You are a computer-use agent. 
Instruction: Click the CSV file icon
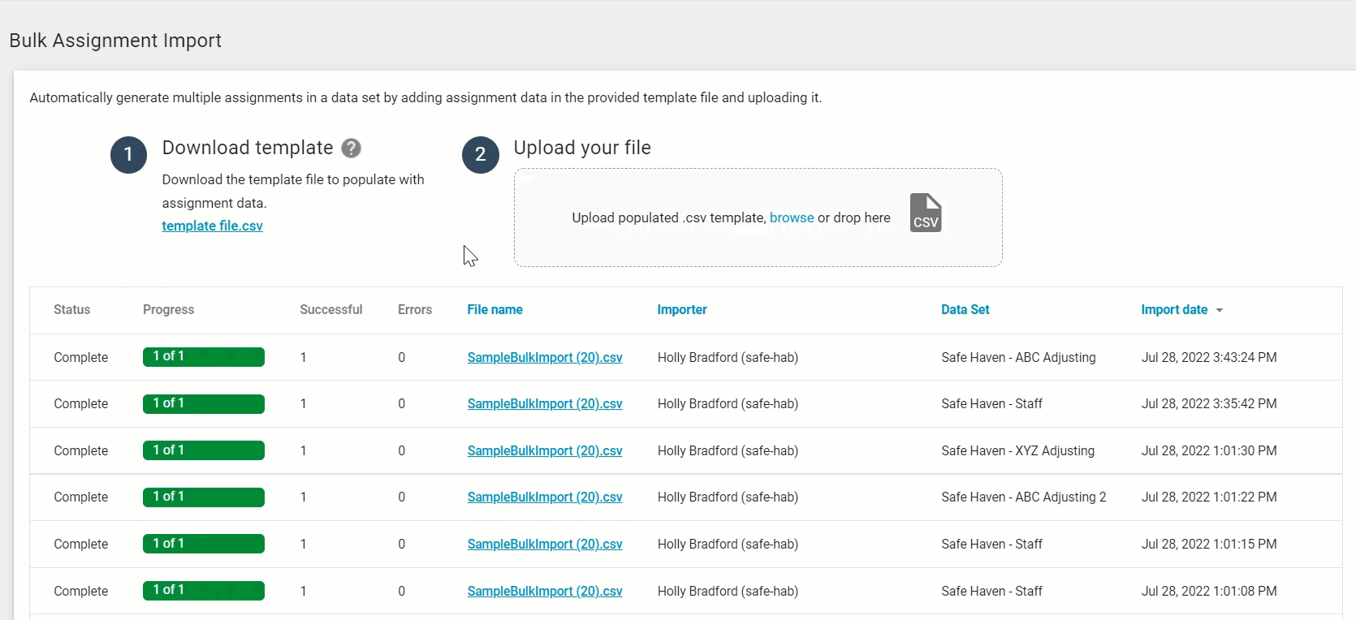pyautogui.click(x=926, y=213)
